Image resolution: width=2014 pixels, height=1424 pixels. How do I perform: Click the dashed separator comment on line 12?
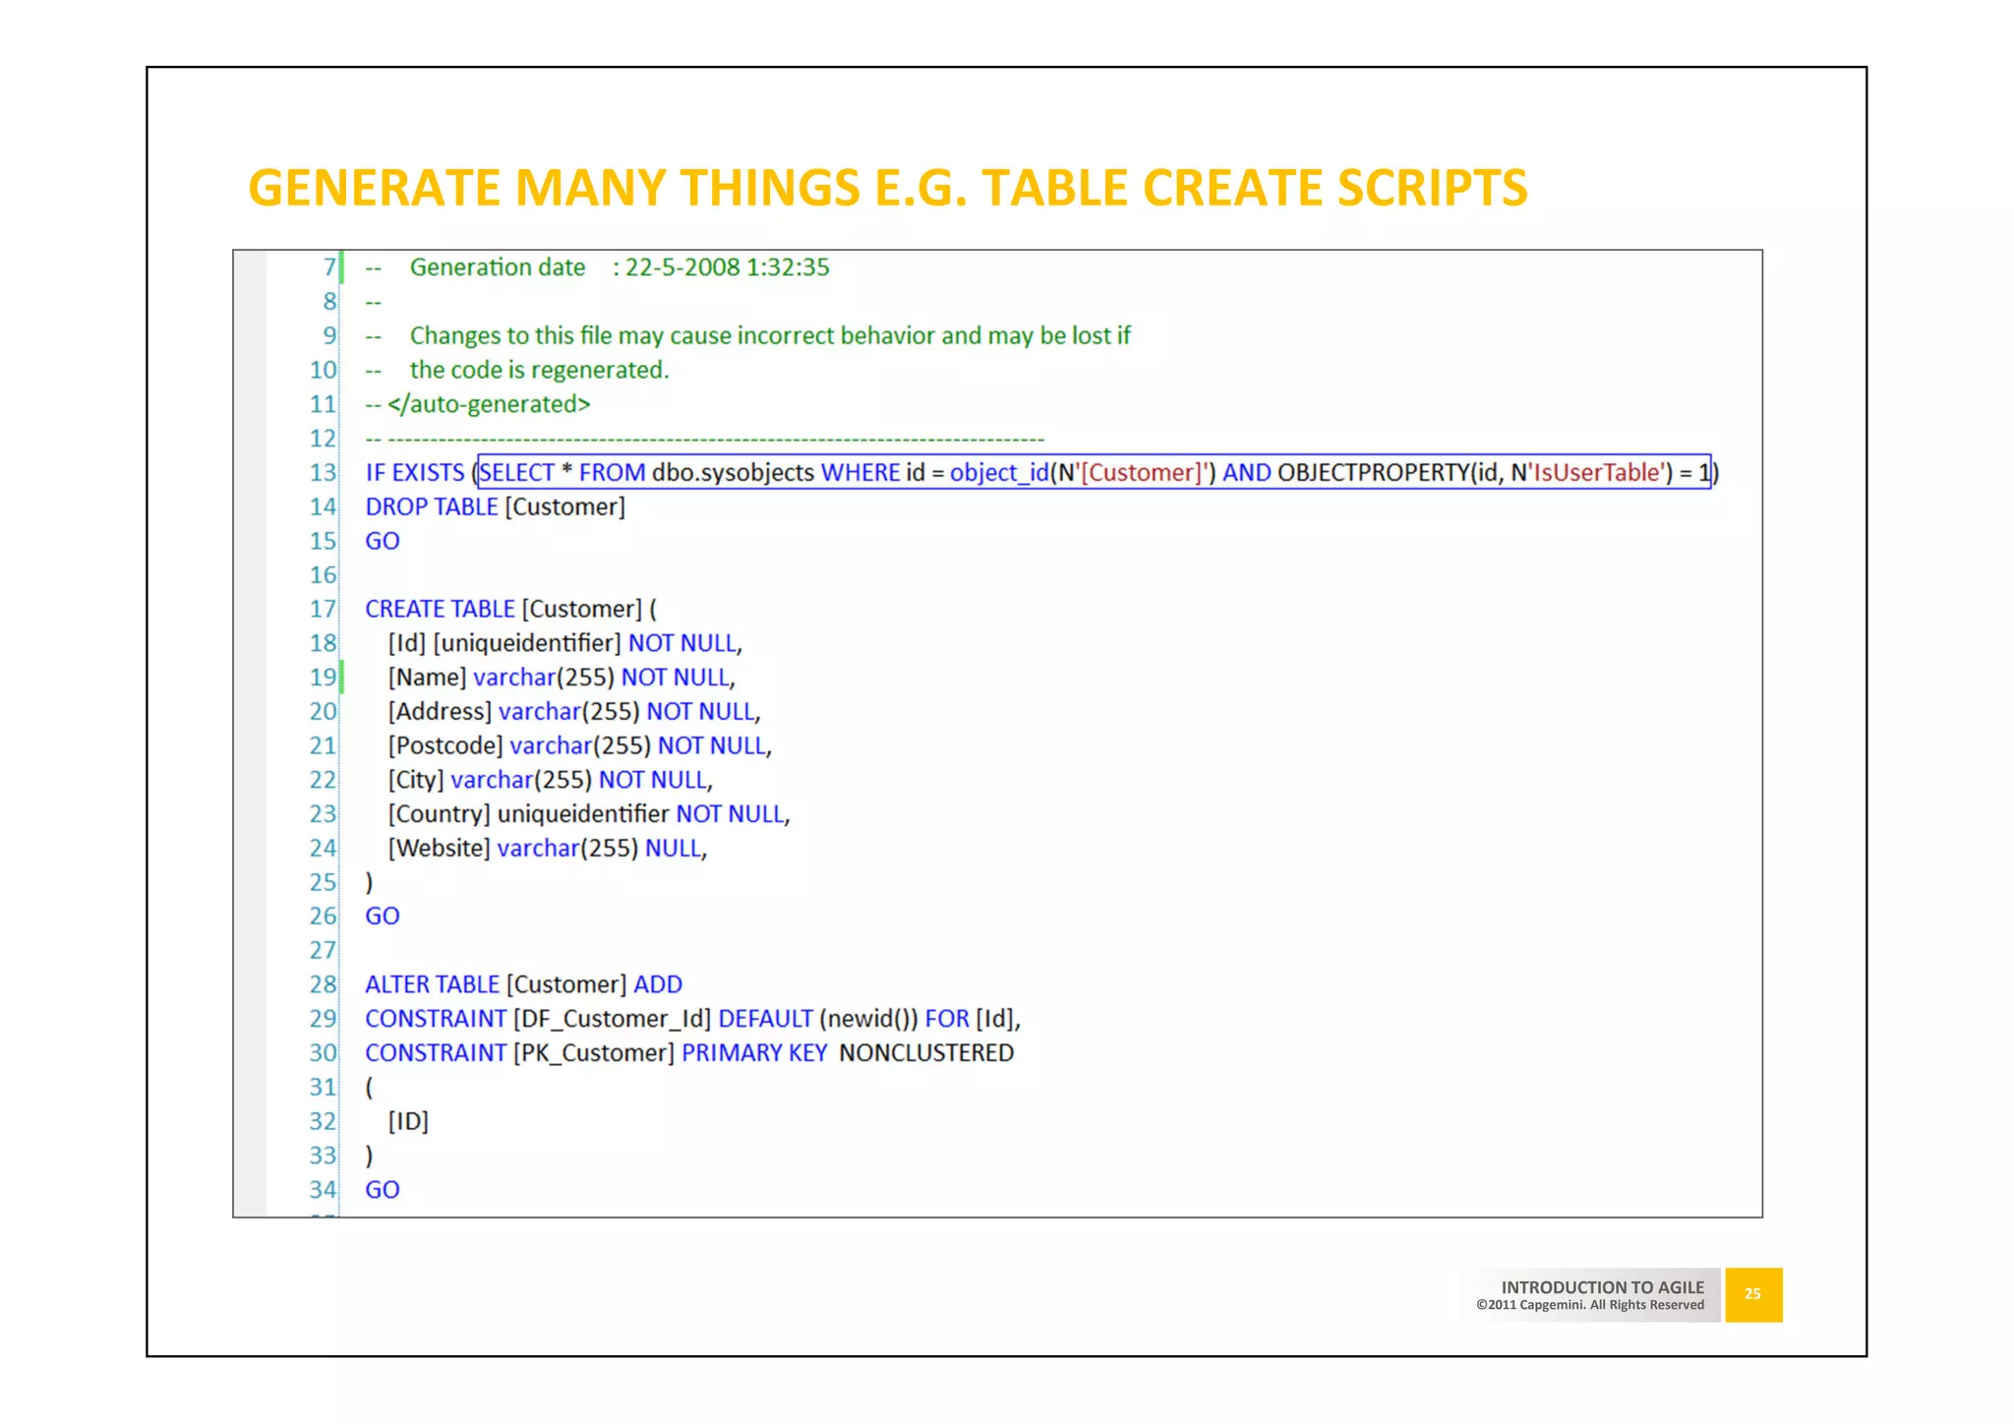point(705,440)
